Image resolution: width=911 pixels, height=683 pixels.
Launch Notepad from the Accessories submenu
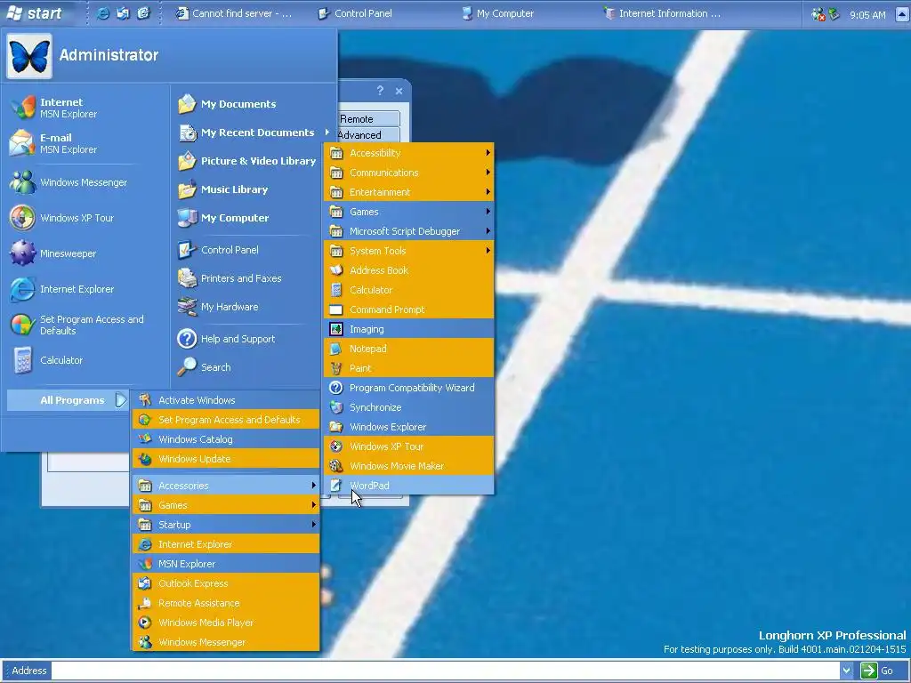[x=409, y=349]
